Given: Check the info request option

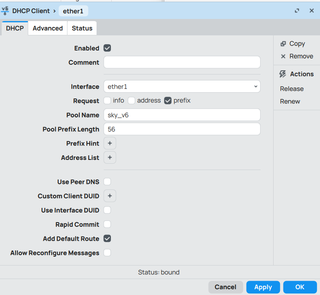Looking at the screenshot, I should tap(107, 101).
